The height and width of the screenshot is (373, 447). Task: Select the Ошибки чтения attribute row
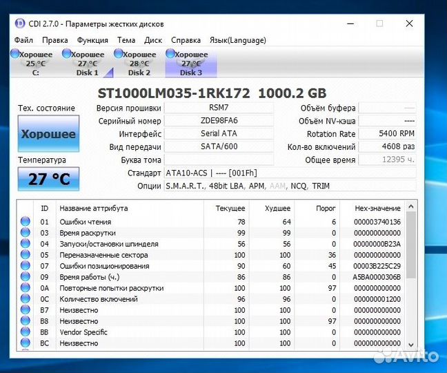211,222
